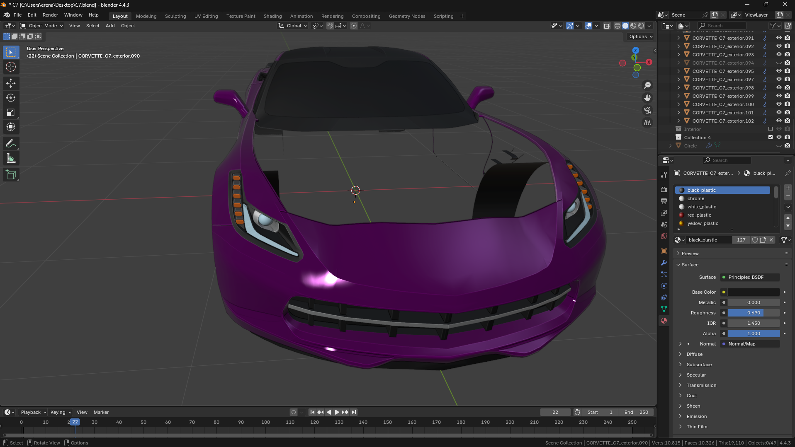
Task: Toggle Collection 4 exclude checkbox
Action: point(771,137)
